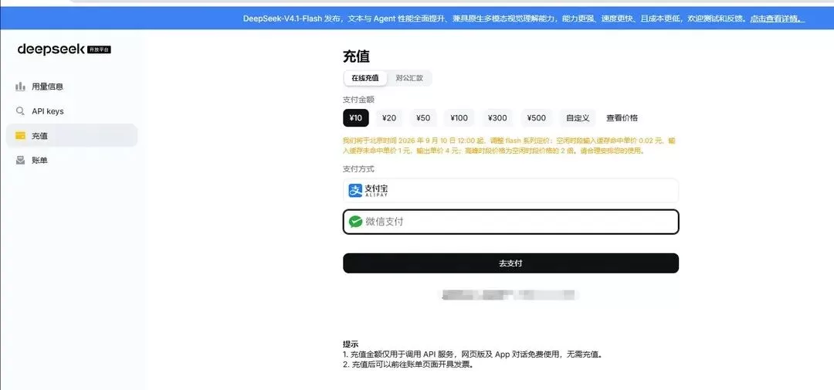Click the 开放平台 badge beside logo
The image size is (834, 390).
point(100,49)
